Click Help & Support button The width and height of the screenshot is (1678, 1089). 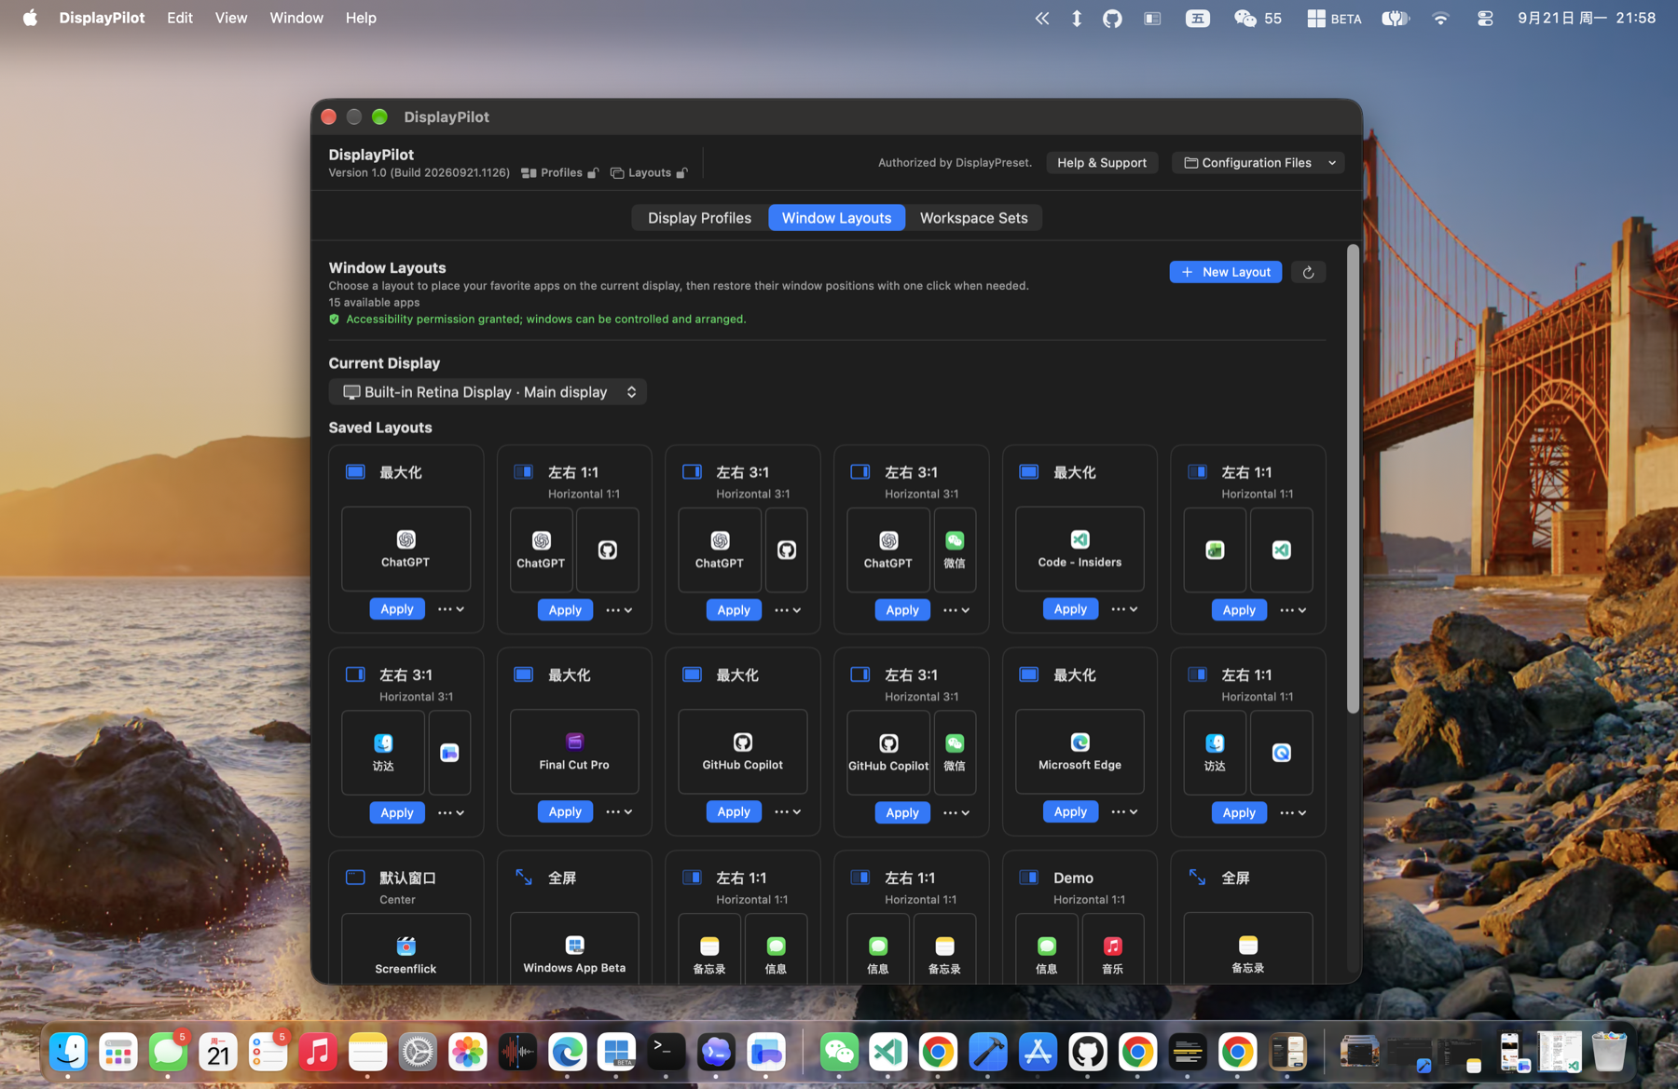coord(1102,163)
